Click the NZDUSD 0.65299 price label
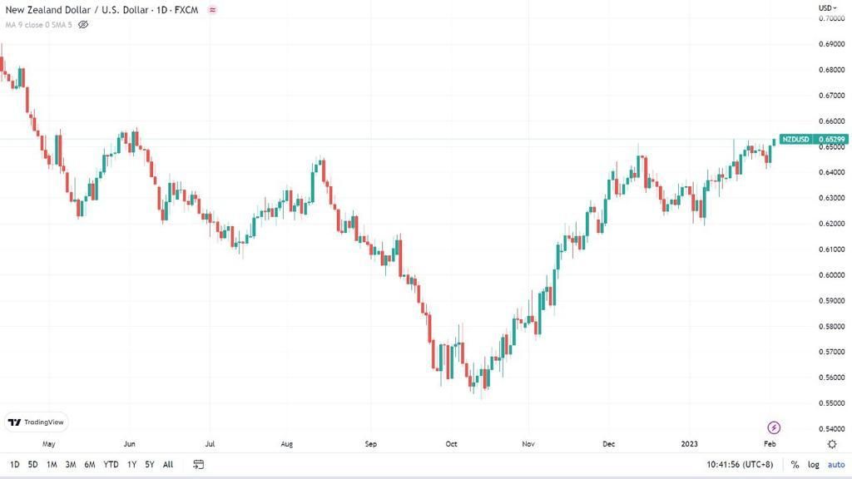Viewport: 852px width, 479px height. (814, 139)
